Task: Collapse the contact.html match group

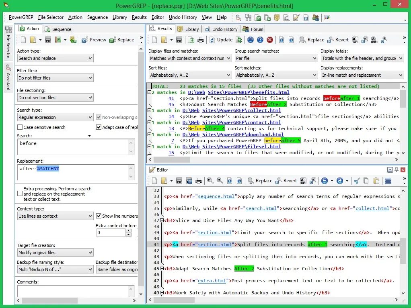Action: 149,122
